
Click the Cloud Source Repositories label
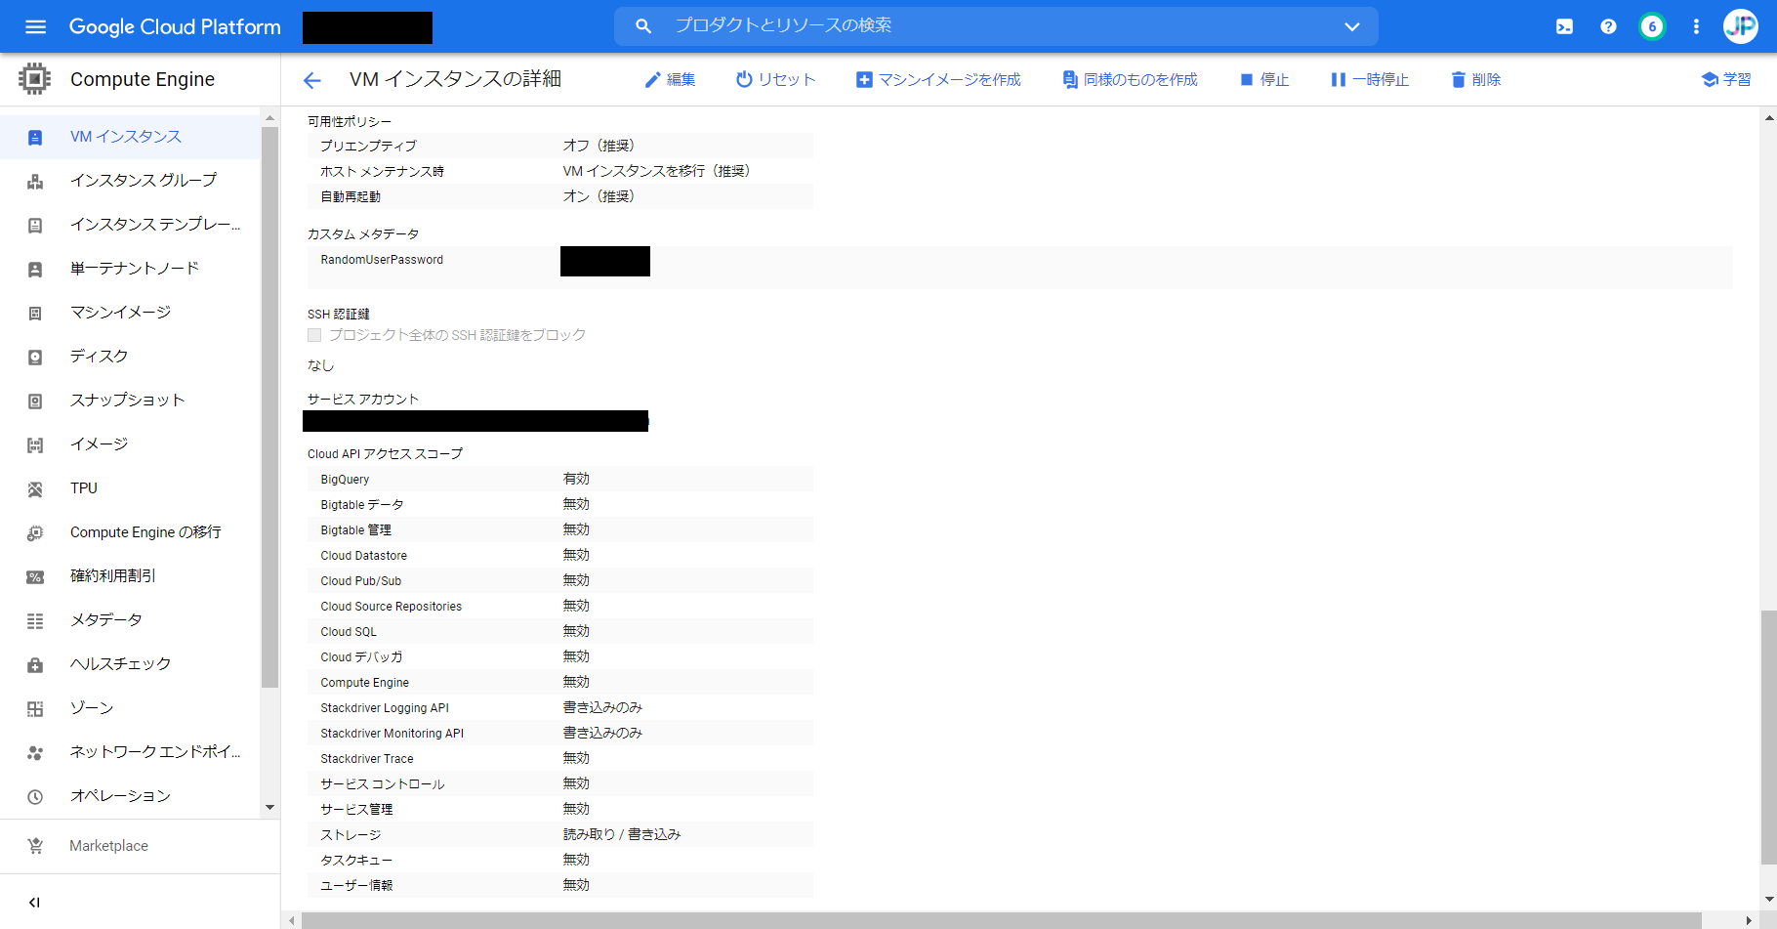tap(392, 607)
